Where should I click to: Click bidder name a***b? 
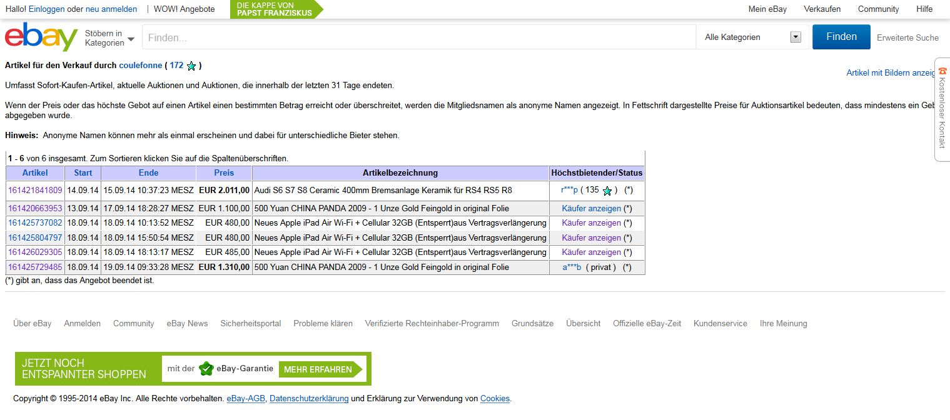[572, 267]
